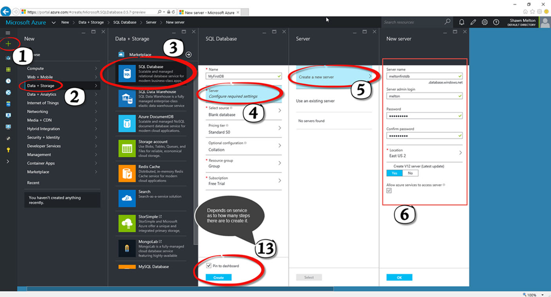This screenshot has width=551, height=297.
Task: Expand Web + Mobile category
Action: pos(62,77)
